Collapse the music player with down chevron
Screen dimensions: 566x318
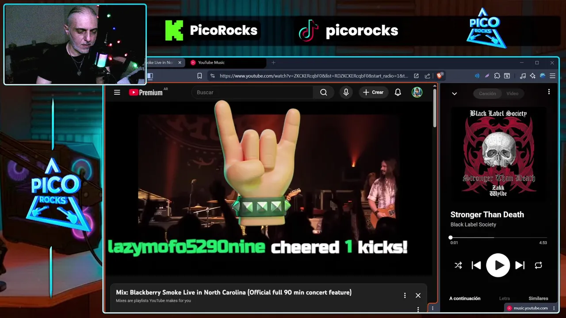coord(454,94)
